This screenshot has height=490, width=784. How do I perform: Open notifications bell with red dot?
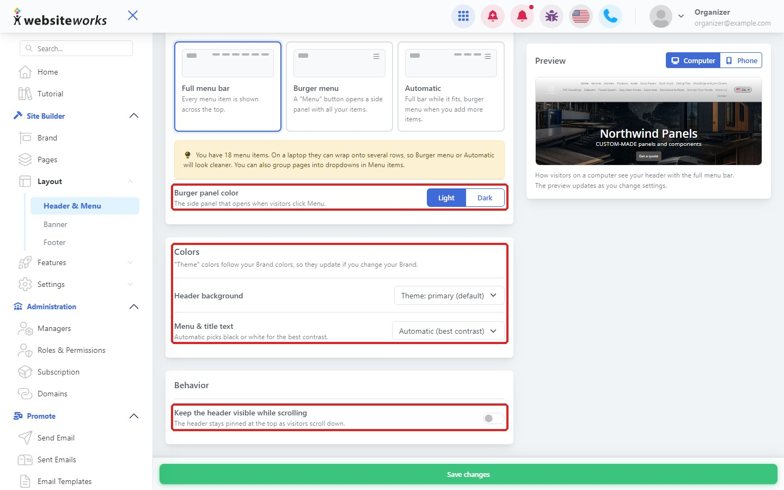pos(522,16)
